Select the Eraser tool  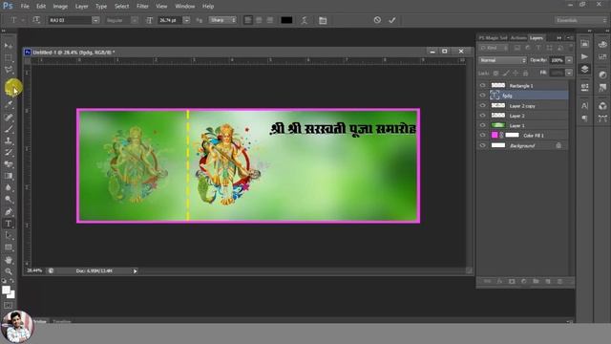(9, 164)
